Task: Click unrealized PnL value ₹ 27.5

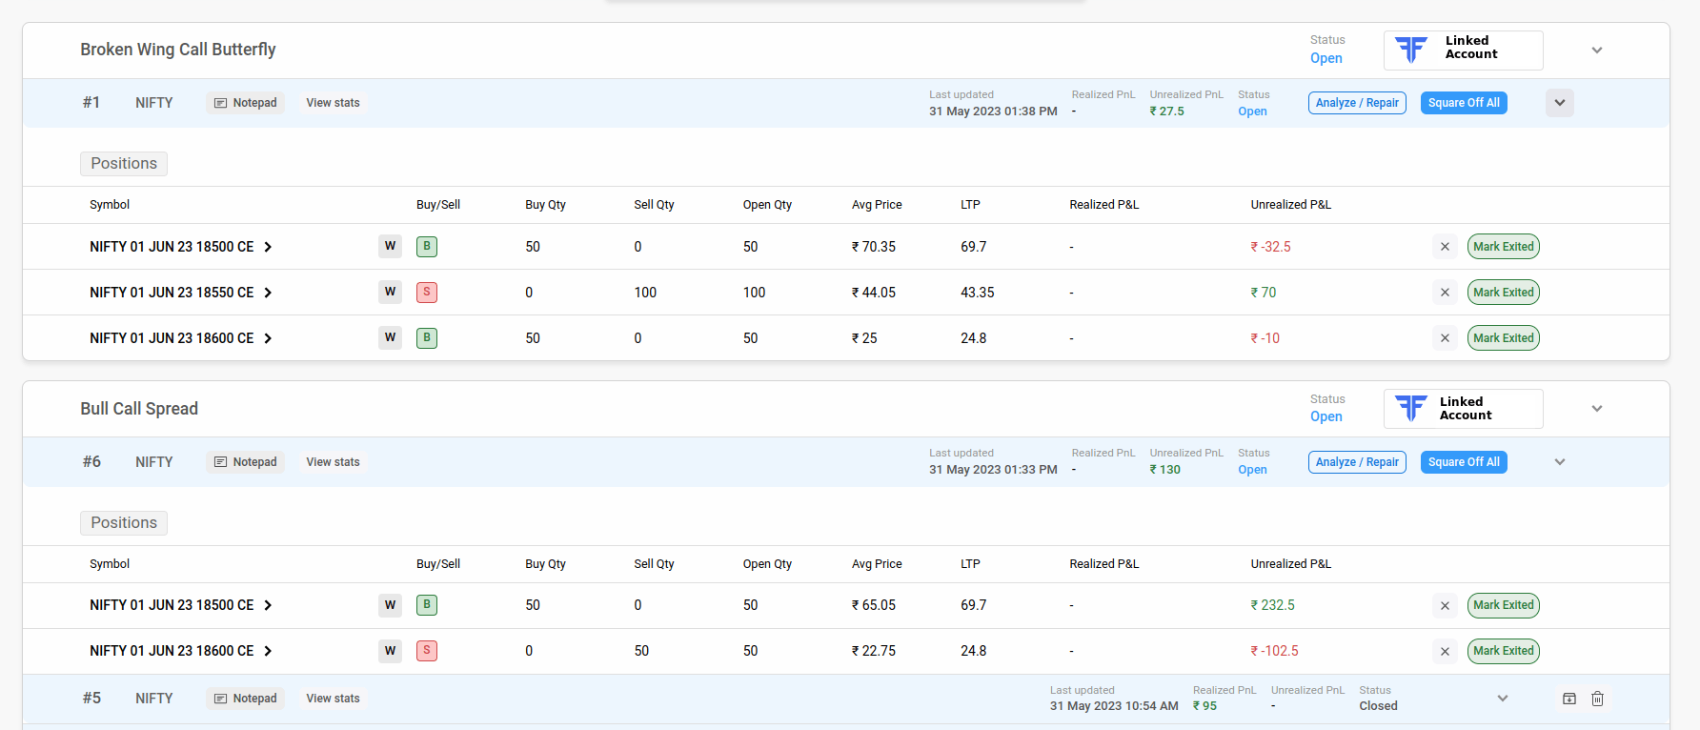Action: point(1166,112)
